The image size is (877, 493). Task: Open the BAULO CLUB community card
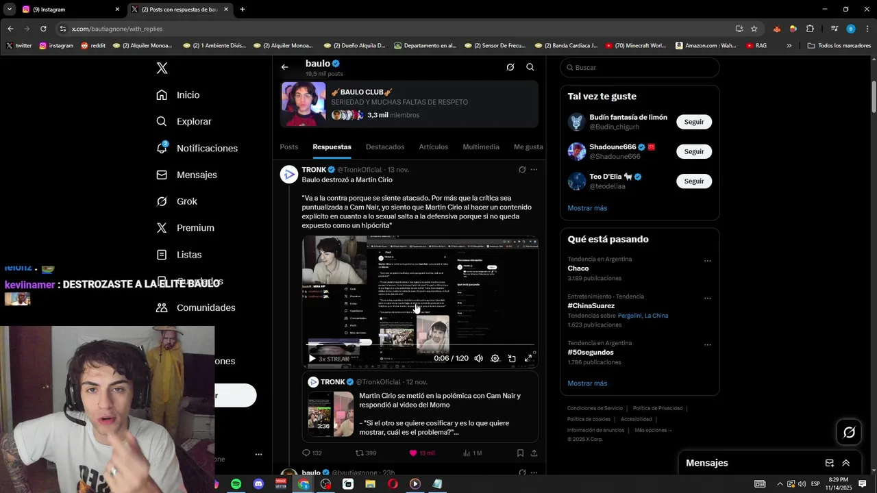[x=409, y=105]
